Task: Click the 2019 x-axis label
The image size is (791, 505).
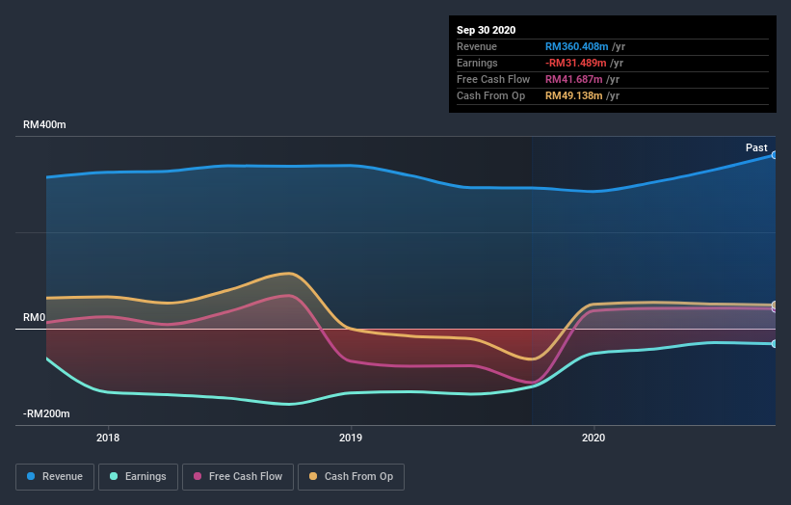Action: pos(351,438)
